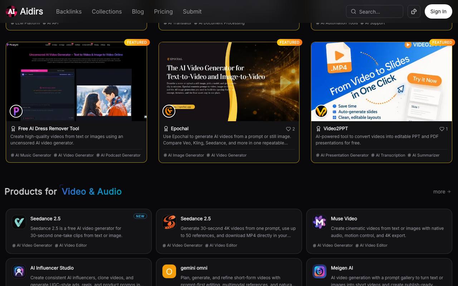The width and height of the screenshot is (458, 286).
Task: Open the purple P avatar on the Dress Remover card
Action: (x=16, y=111)
